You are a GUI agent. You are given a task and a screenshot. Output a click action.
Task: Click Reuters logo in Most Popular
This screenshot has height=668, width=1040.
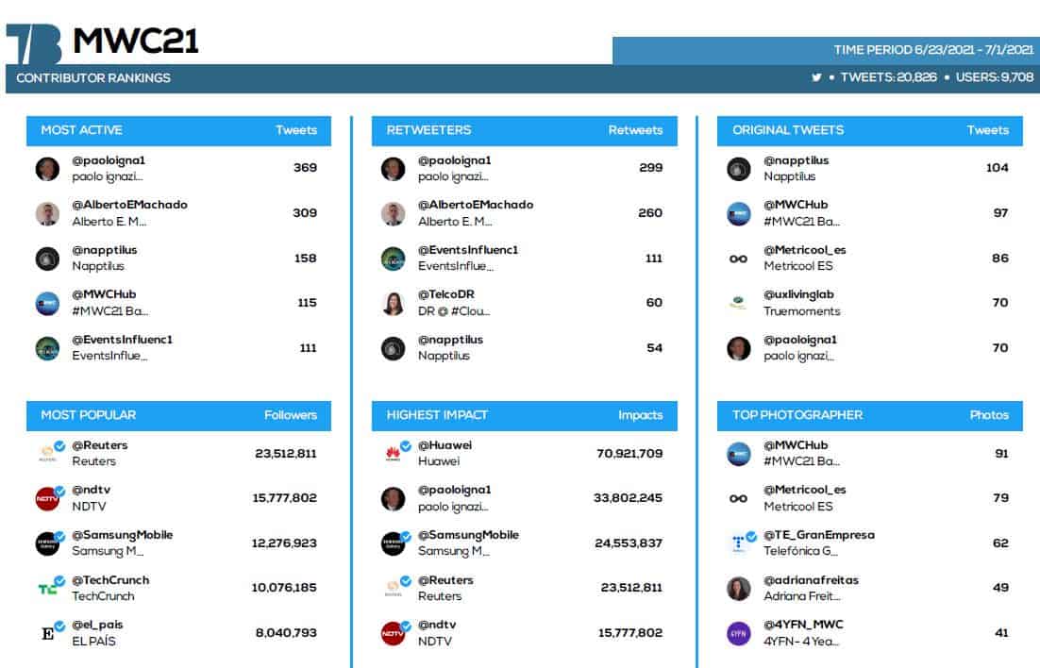pos(48,454)
